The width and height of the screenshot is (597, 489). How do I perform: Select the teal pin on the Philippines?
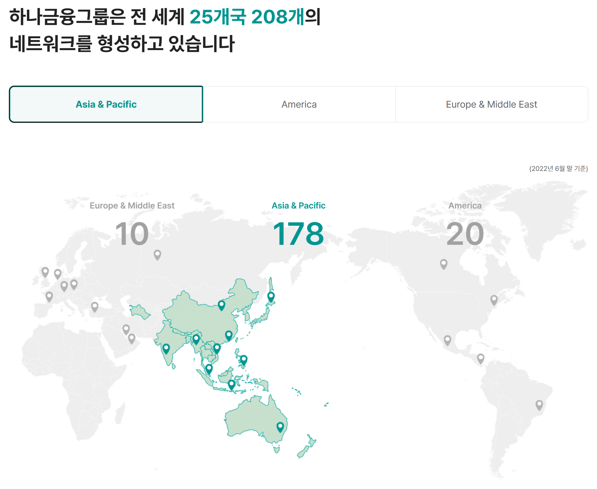[243, 360]
